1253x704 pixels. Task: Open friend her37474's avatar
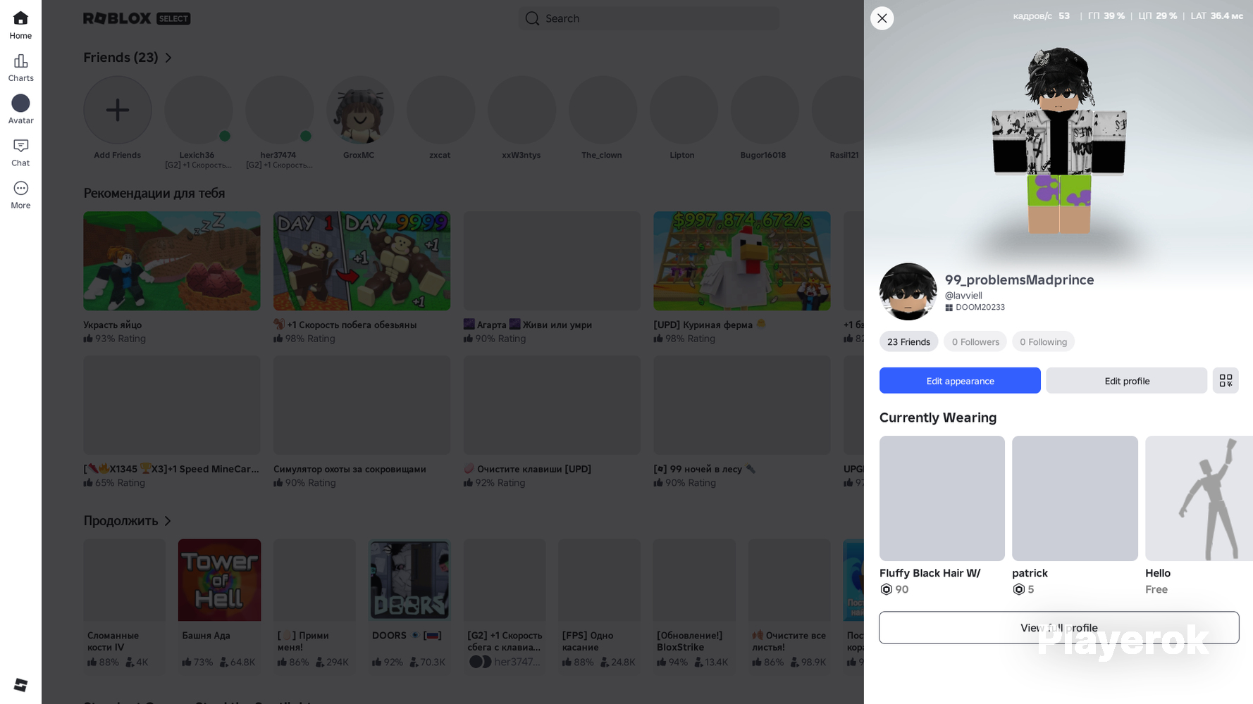pos(279,110)
